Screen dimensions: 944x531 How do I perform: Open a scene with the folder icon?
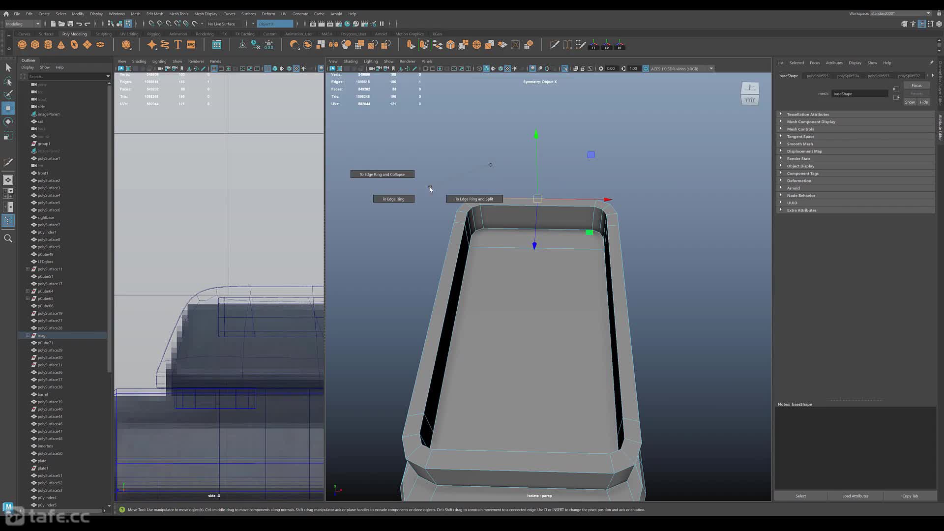point(61,24)
